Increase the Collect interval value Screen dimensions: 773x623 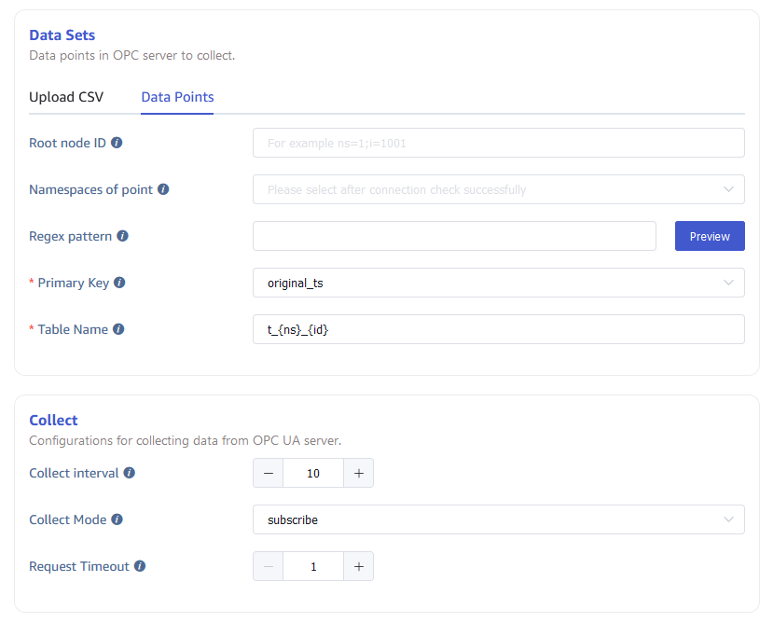point(358,473)
